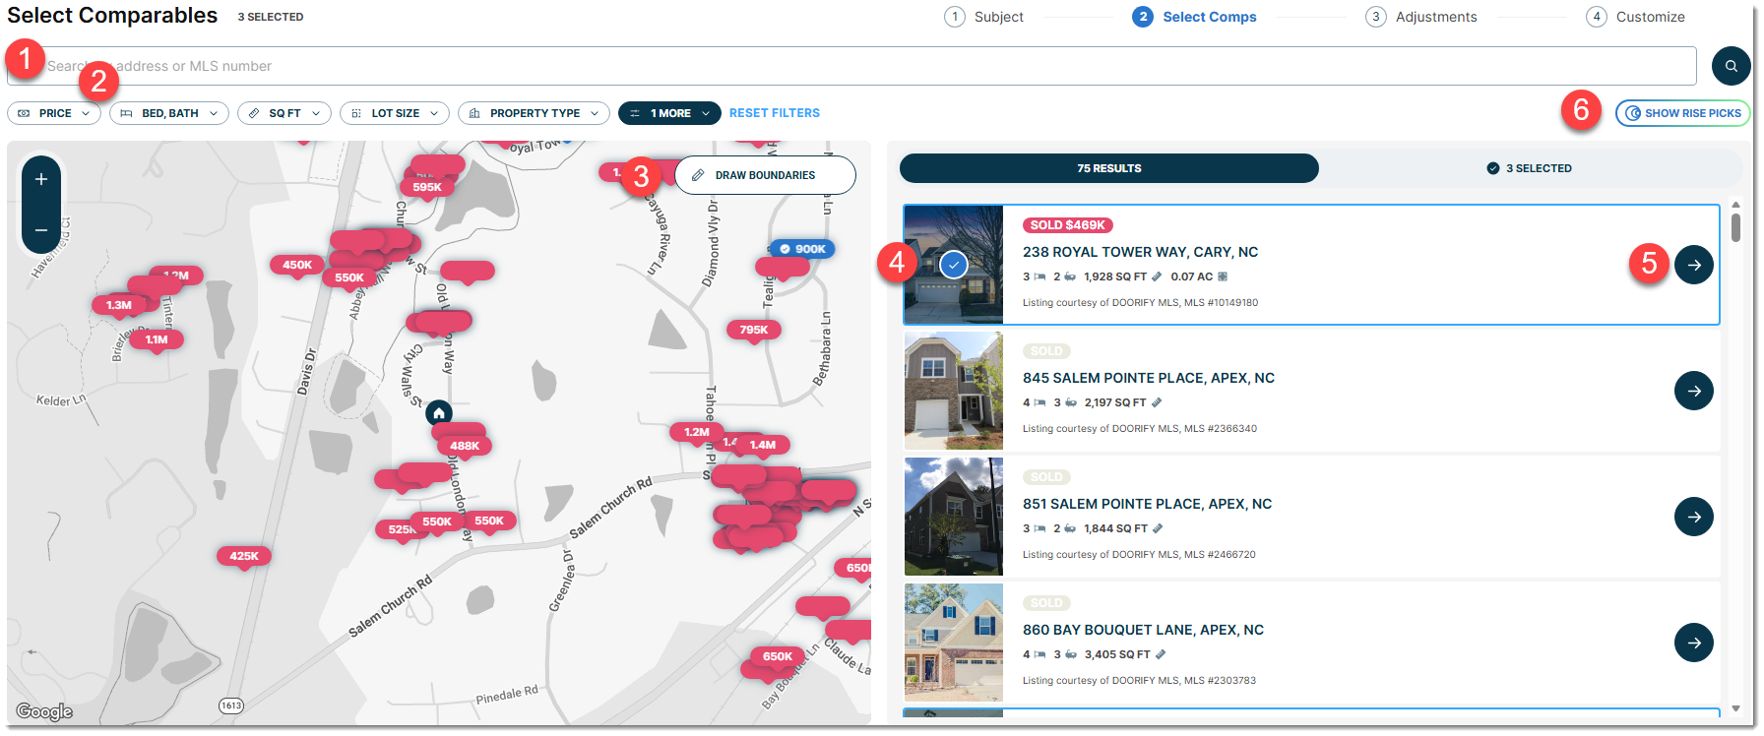Screen dimensions: 1764x736
Task: Toggle Show Rise Picks
Action: pos(1682,113)
